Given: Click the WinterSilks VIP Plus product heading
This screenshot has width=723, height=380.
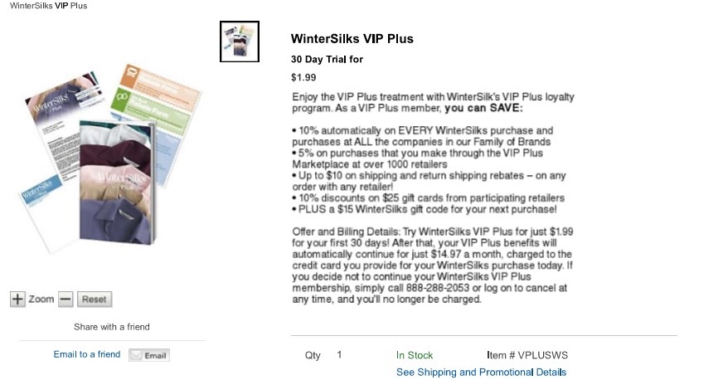Looking at the screenshot, I should (352, 39).
